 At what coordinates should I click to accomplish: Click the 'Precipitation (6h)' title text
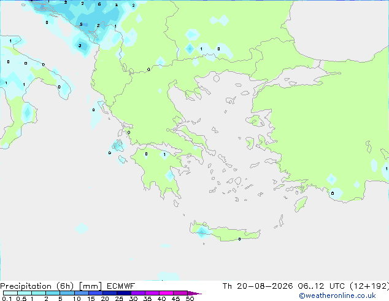coord(37,286)
